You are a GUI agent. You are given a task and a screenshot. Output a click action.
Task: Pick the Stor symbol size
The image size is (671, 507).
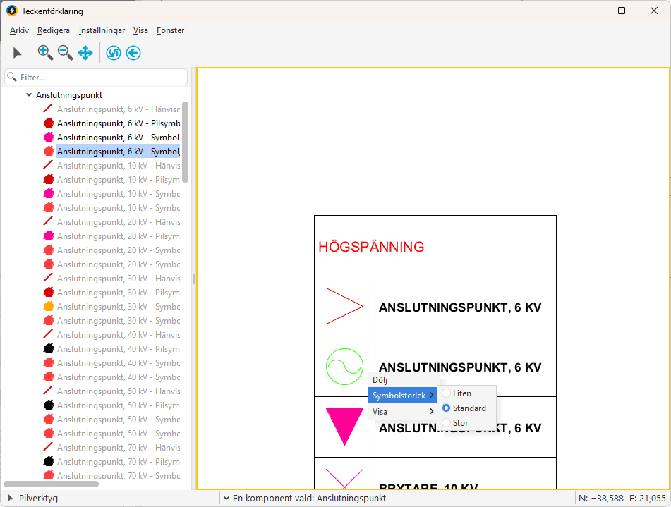[460, 423]
